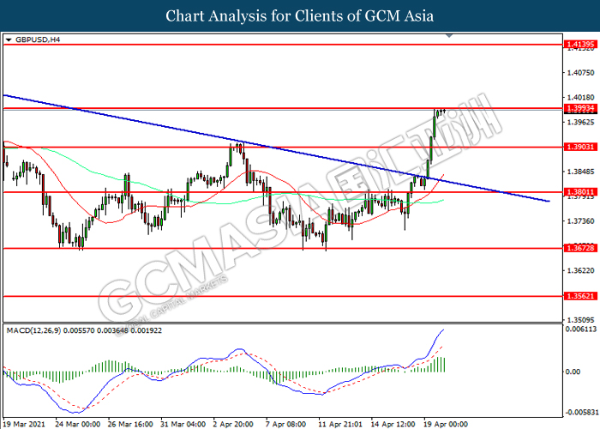Click the 14 Apr 12:00 time label
Viewport: 600px width, 429px height.
point(393,424)
